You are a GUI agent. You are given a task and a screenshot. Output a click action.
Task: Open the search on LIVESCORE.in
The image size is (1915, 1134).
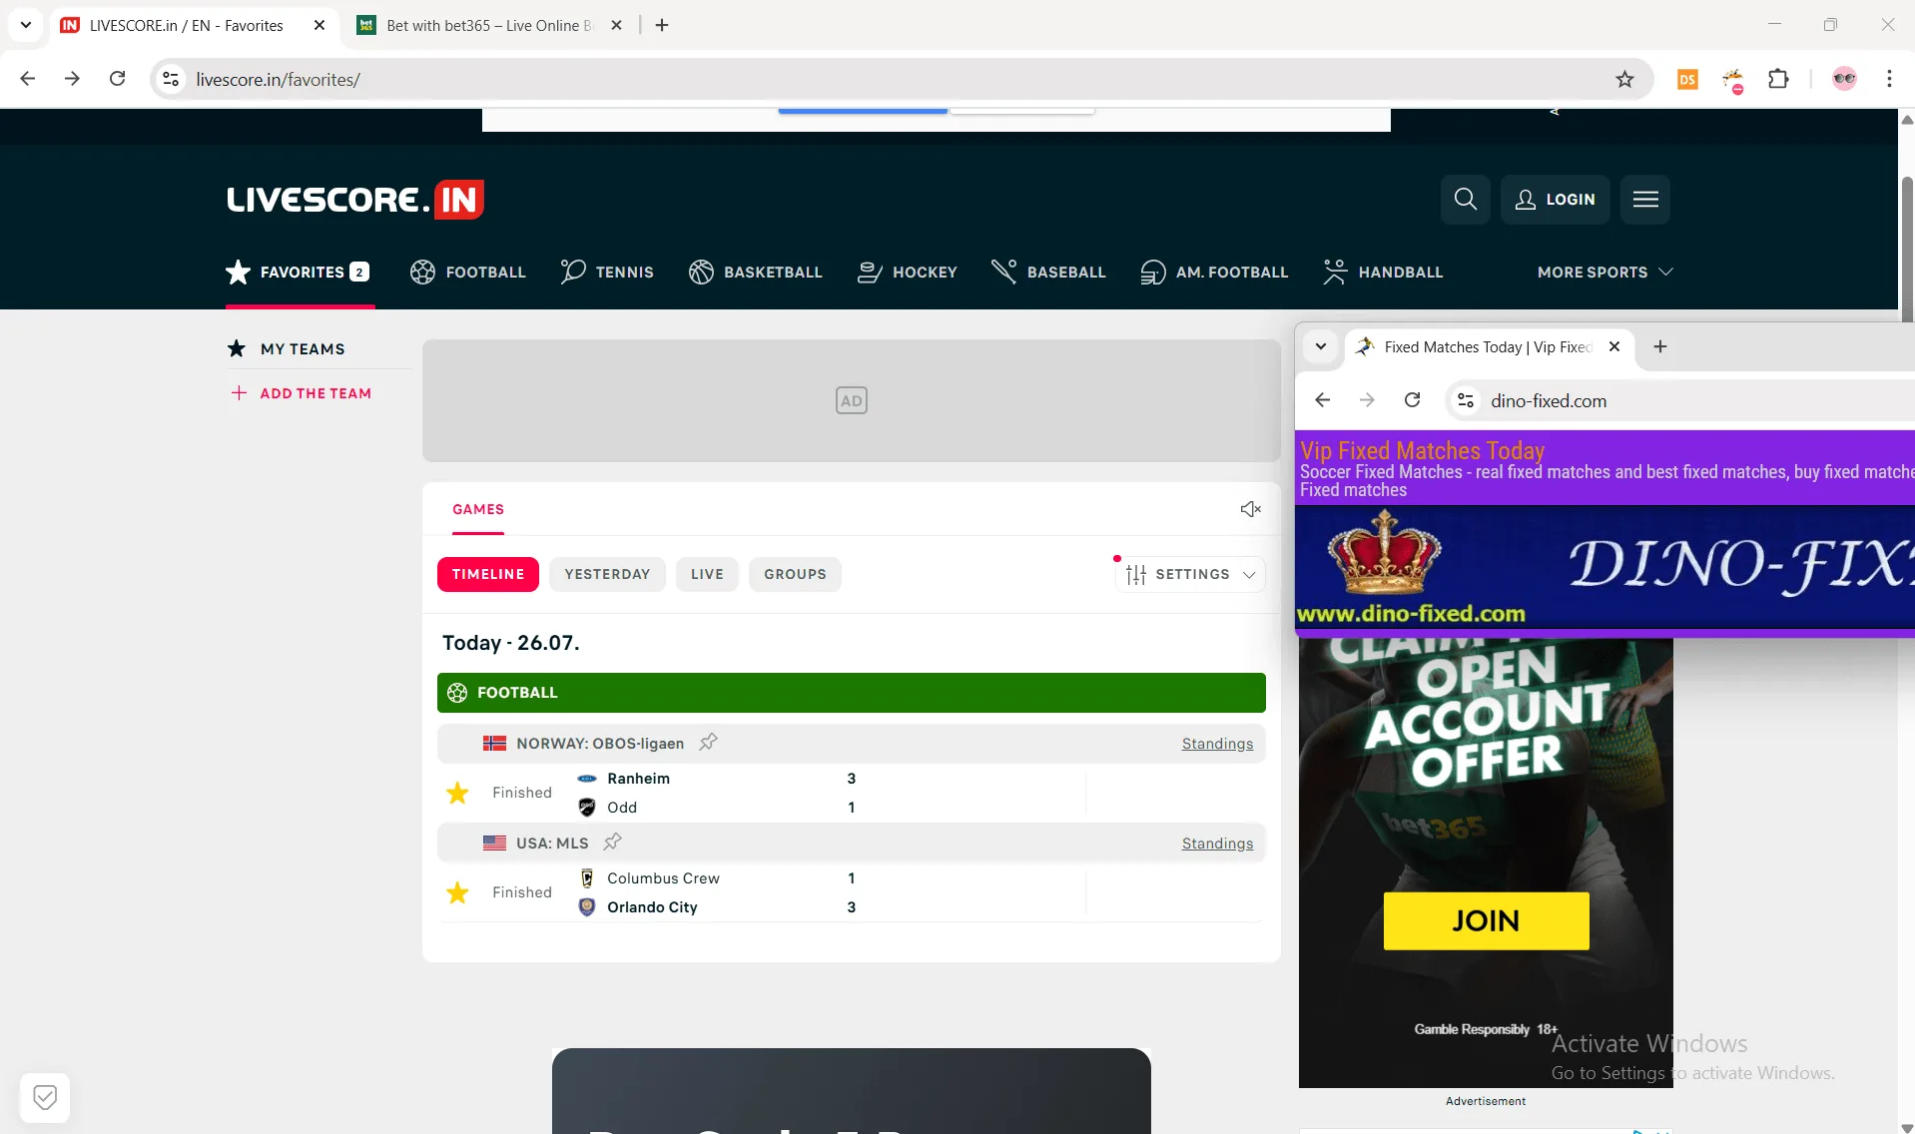[1464, 199]
